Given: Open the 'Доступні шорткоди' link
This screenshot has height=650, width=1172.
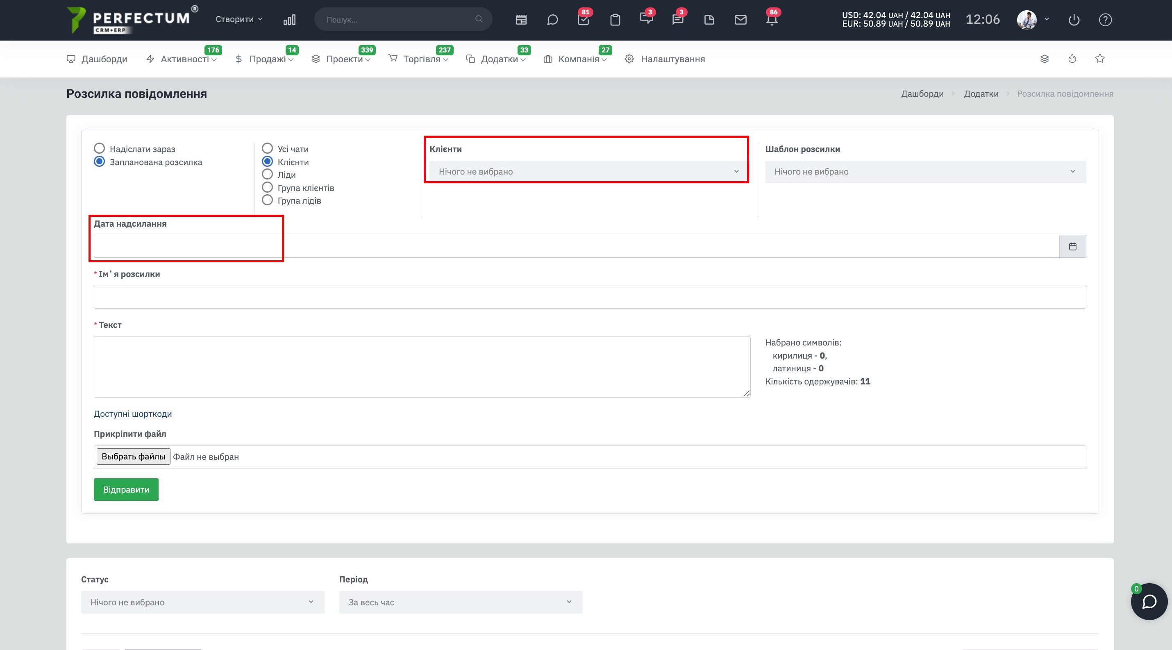Looking at the screenshot, I should point(132,414).
